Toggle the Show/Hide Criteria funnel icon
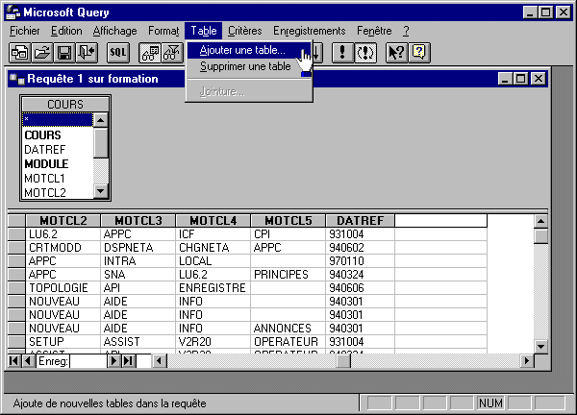 [x=172, y=53]
